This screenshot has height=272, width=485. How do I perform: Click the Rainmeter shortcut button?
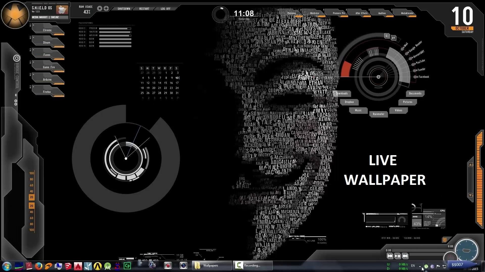click(378, 114)
